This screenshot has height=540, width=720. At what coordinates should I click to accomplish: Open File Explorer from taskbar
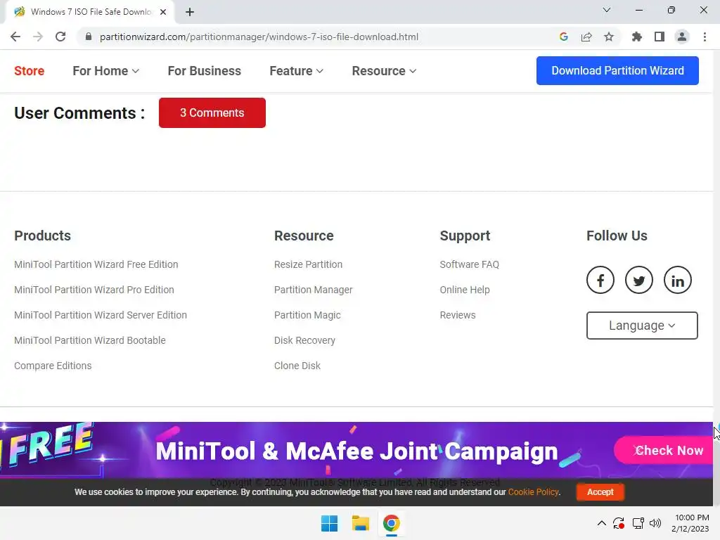click(x=361, y=523)
